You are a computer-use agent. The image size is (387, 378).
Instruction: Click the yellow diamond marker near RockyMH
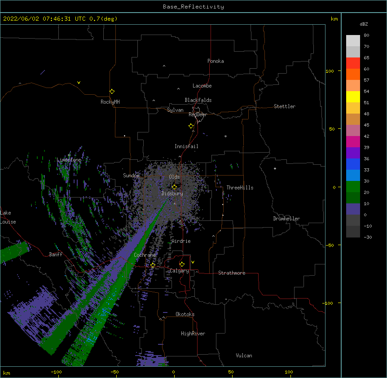(x=112, y=91)
